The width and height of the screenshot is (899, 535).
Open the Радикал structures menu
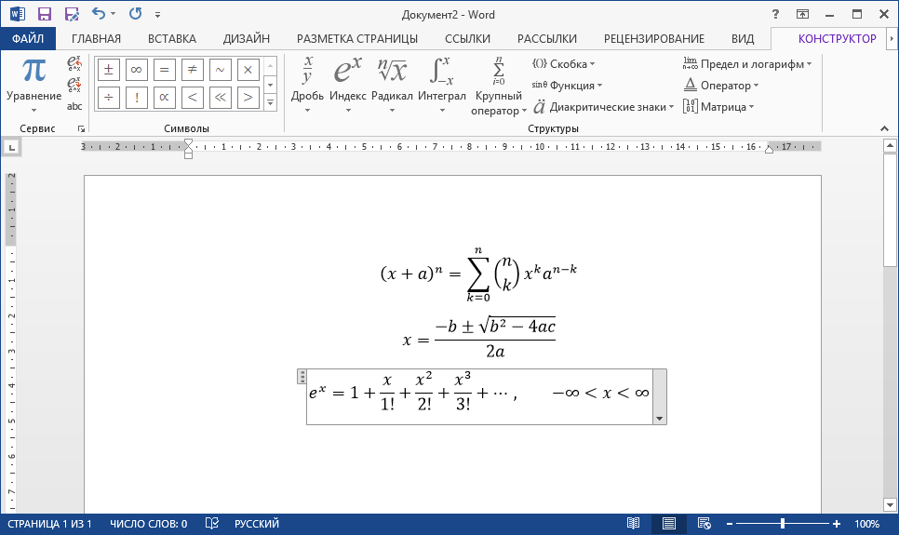click(x=392, y=85)
